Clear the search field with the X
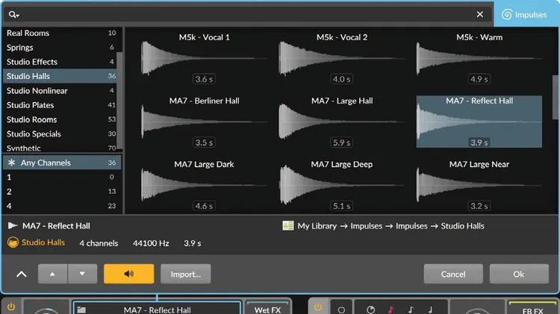Viewport: 560px width, 314px height. coord(479,14)
